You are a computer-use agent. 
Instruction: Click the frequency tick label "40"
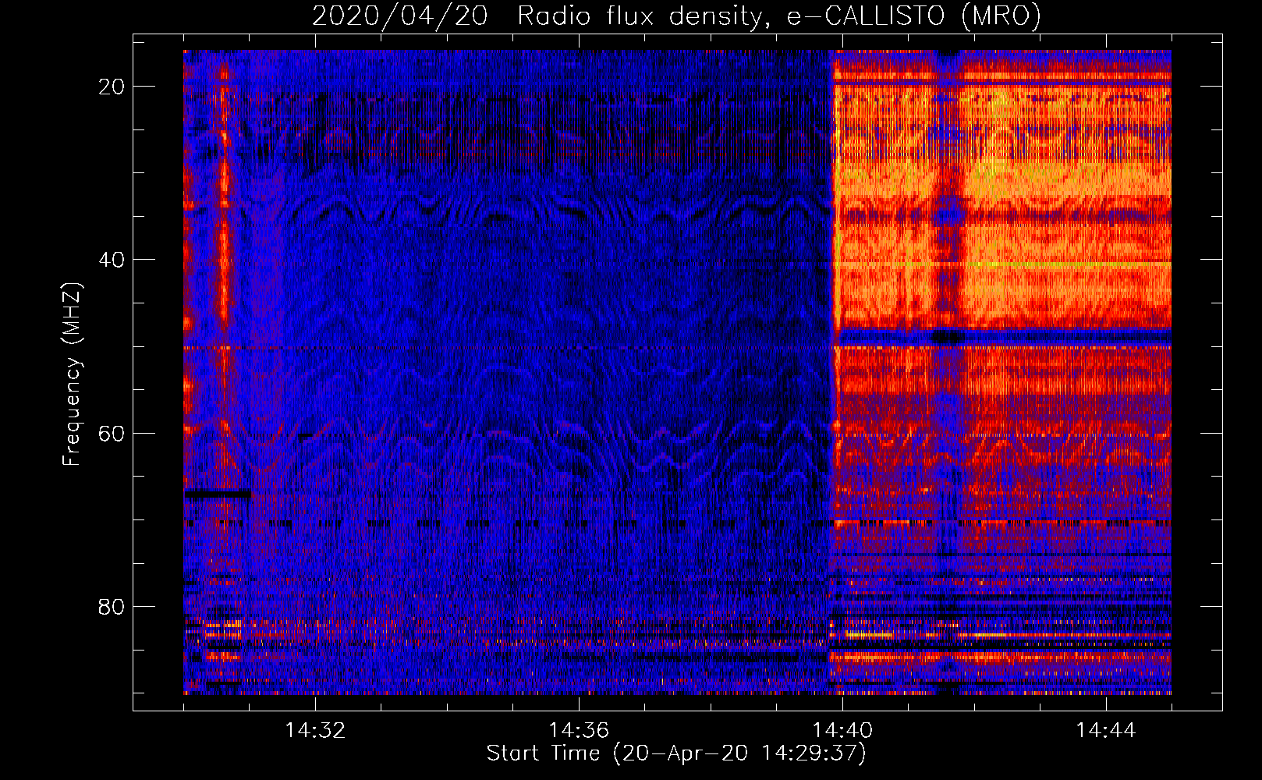tap(112, 259)
